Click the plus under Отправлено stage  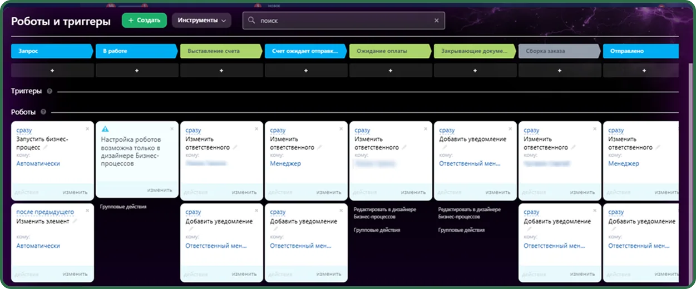[644, 71]
